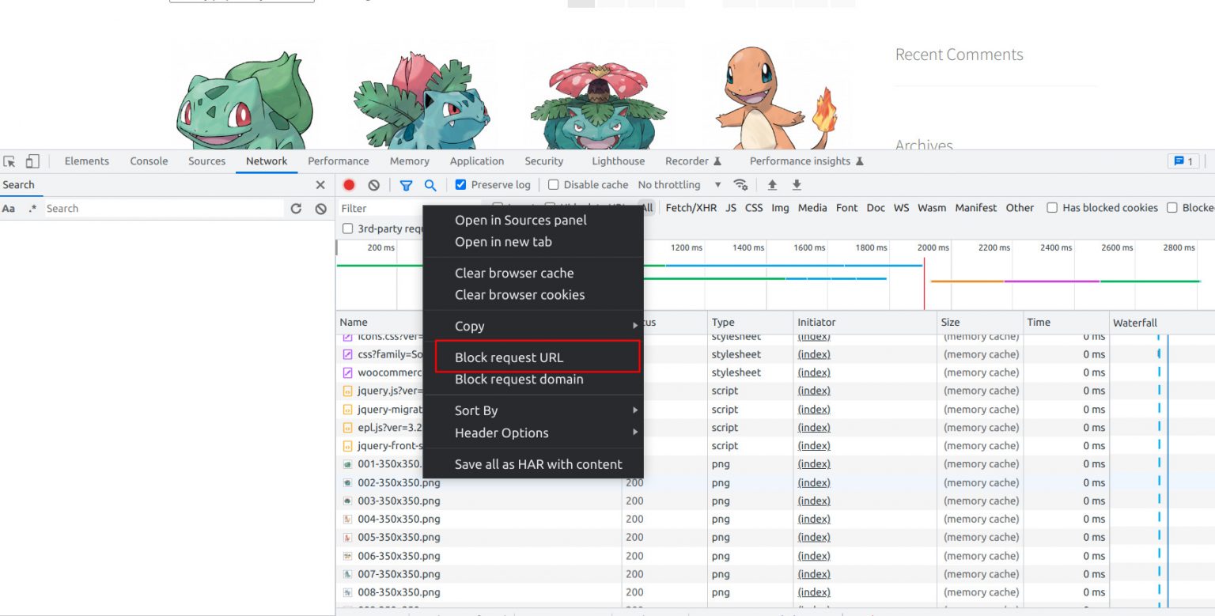Screen dimensions: 1215x616
Task: Open initiator link for 004-350x350.png
Action: click(x=813, y=519)
